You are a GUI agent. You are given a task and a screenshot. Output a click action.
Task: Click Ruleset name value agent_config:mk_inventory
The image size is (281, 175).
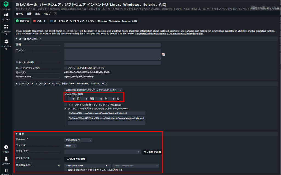[x=79, y=77]
